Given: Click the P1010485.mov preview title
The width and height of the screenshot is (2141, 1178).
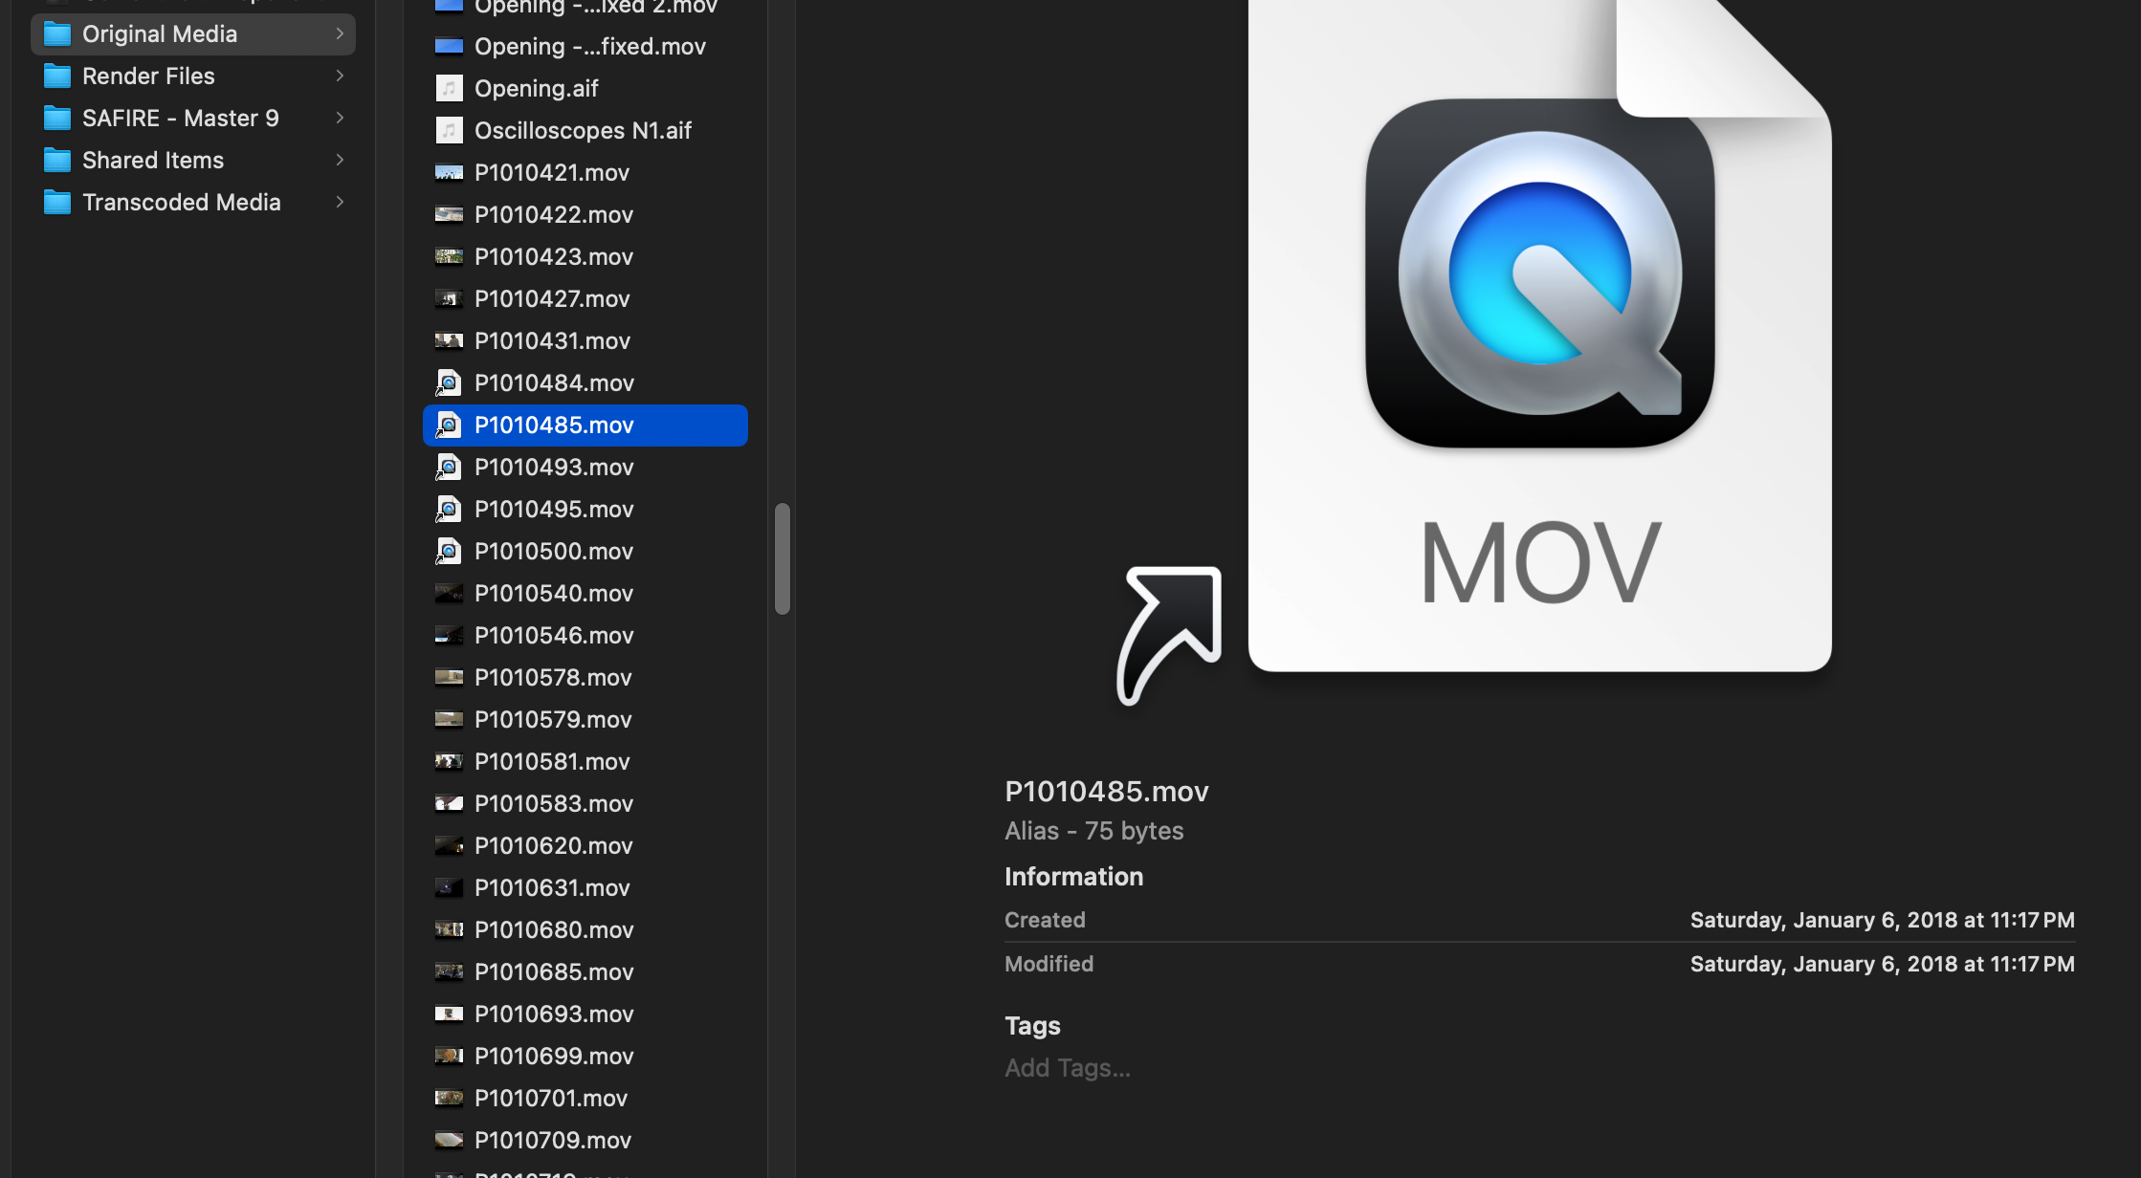Looking at the screenshot, I should (1107, 792).
